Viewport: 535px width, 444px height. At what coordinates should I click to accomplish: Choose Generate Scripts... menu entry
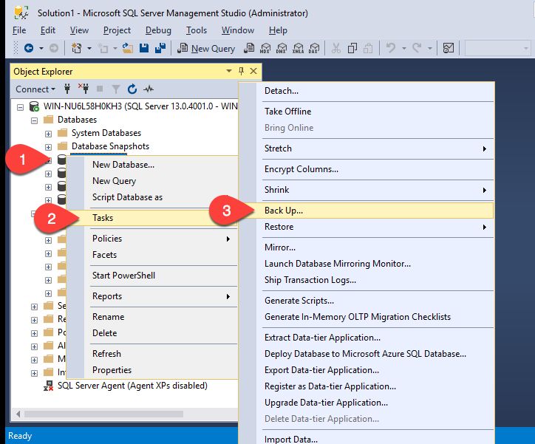pos(366,301)
